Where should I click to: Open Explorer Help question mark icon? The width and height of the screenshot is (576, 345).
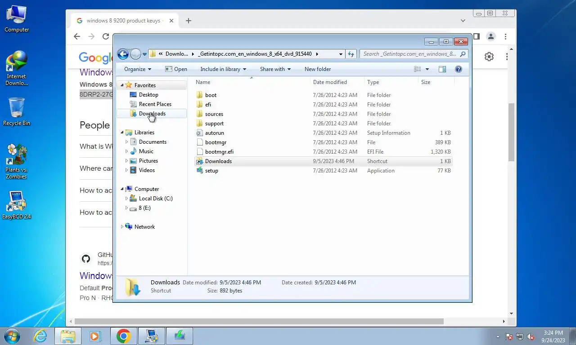coord(459,69)
